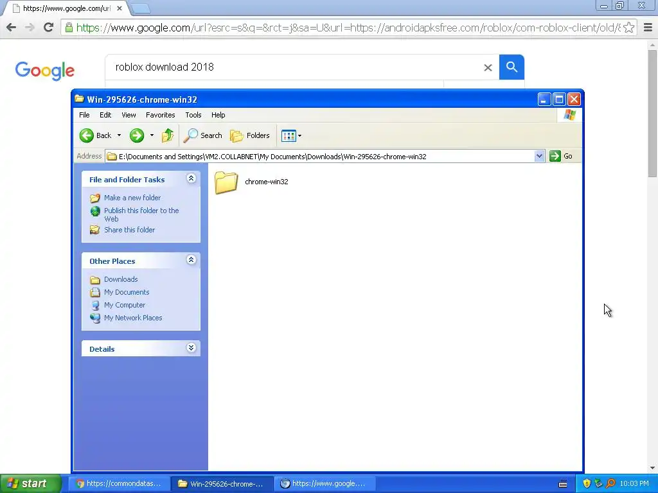Select the chrome-win32 folder name text
Image resolution: width=658 pixels, height=493 pixels.
[x=267, y=182]
